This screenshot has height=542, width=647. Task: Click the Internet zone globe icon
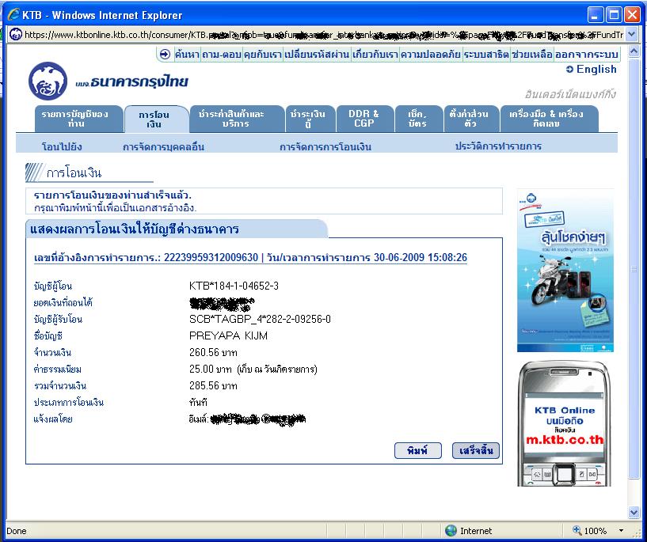tap(451, 530)
